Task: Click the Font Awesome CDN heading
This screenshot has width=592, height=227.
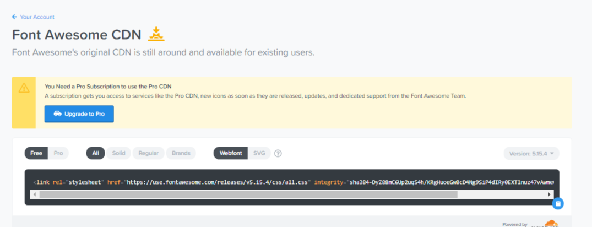Action: [x=77, y=35]
